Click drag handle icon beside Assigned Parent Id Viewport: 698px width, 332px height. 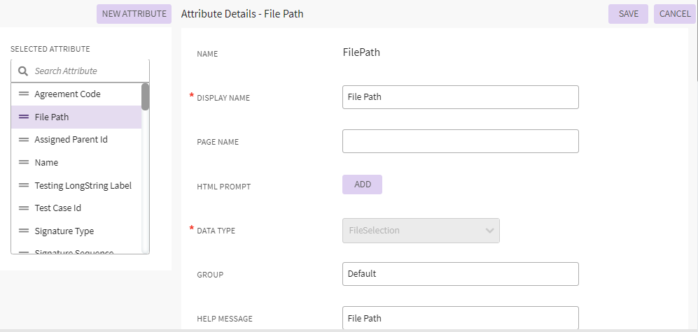24,140
